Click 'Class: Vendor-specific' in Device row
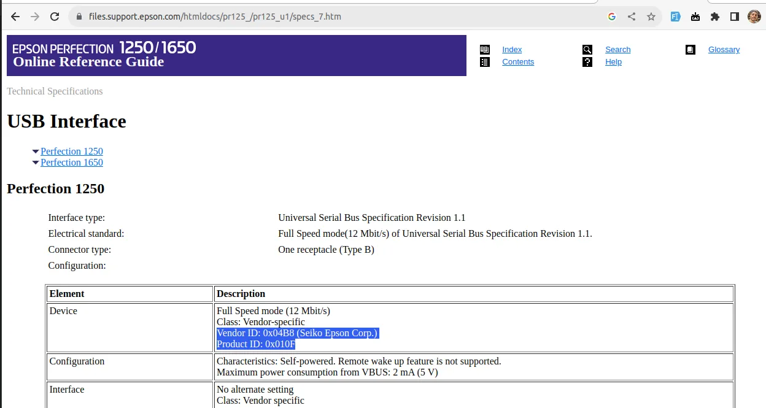Viewport: 766px width, 408px height. coord(261,322)
